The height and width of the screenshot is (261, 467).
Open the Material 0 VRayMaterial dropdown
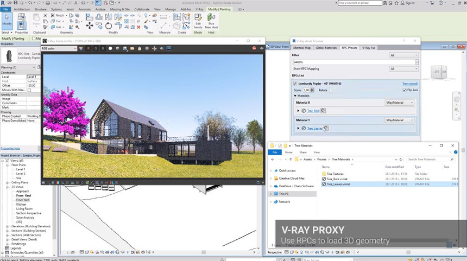coord(399,102)
